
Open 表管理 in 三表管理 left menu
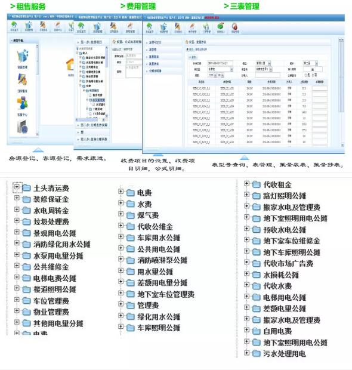coord(163,50)
